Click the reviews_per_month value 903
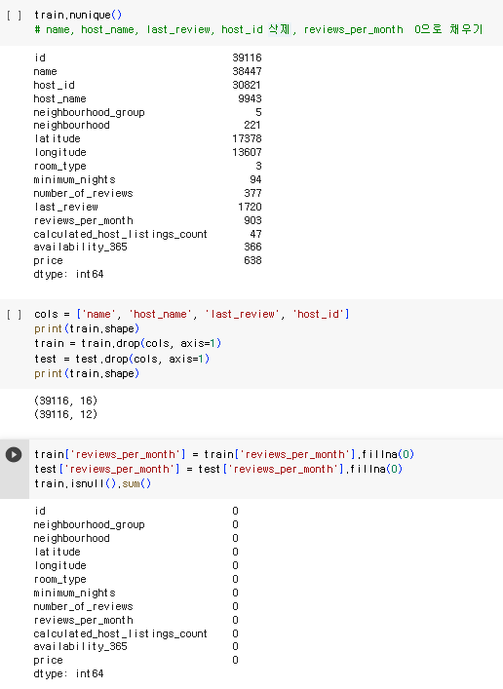This screenshot has height=689, width=503. [252, 220]
